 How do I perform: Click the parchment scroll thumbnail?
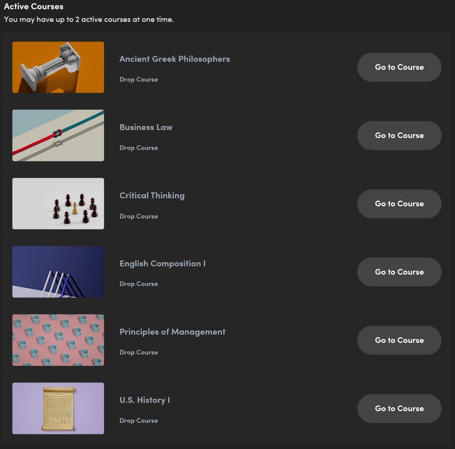pyautogui.click(x=58, y=408)
